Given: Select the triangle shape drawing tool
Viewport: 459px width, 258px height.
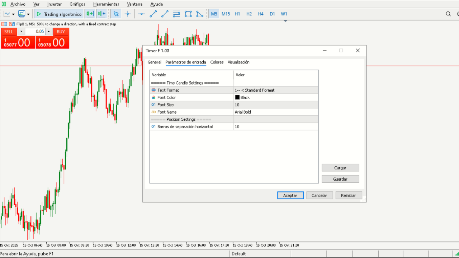Looking at the screenshot, I should 200,14.
